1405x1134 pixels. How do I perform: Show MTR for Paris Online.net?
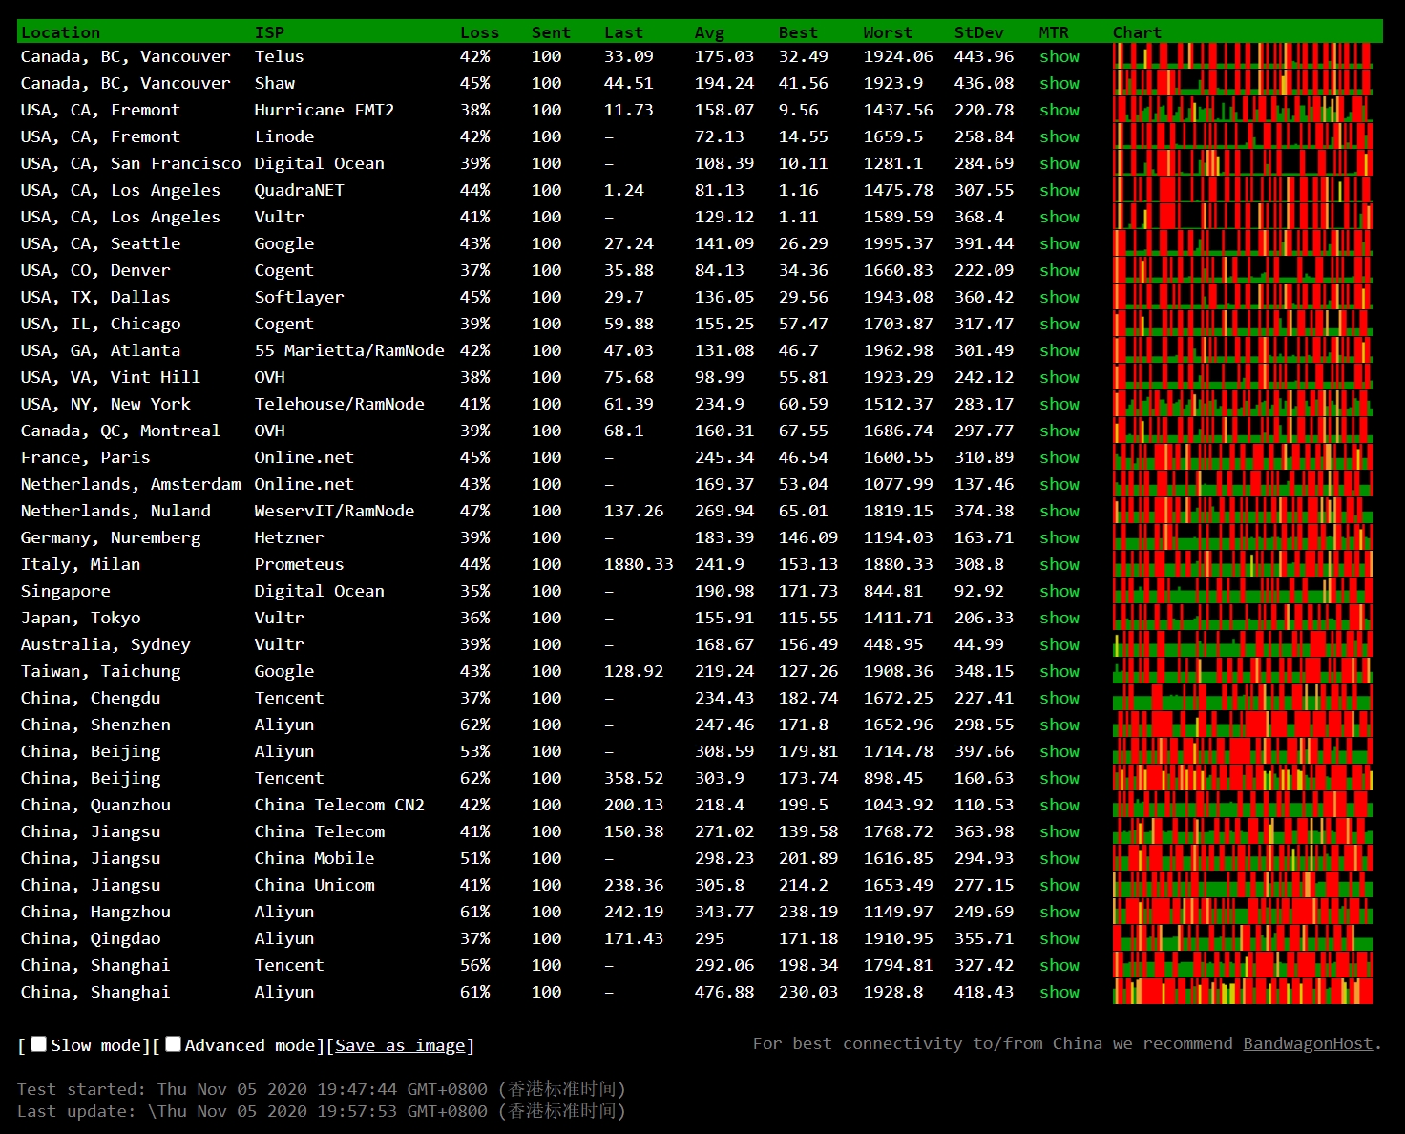[x=1059, y=457]
